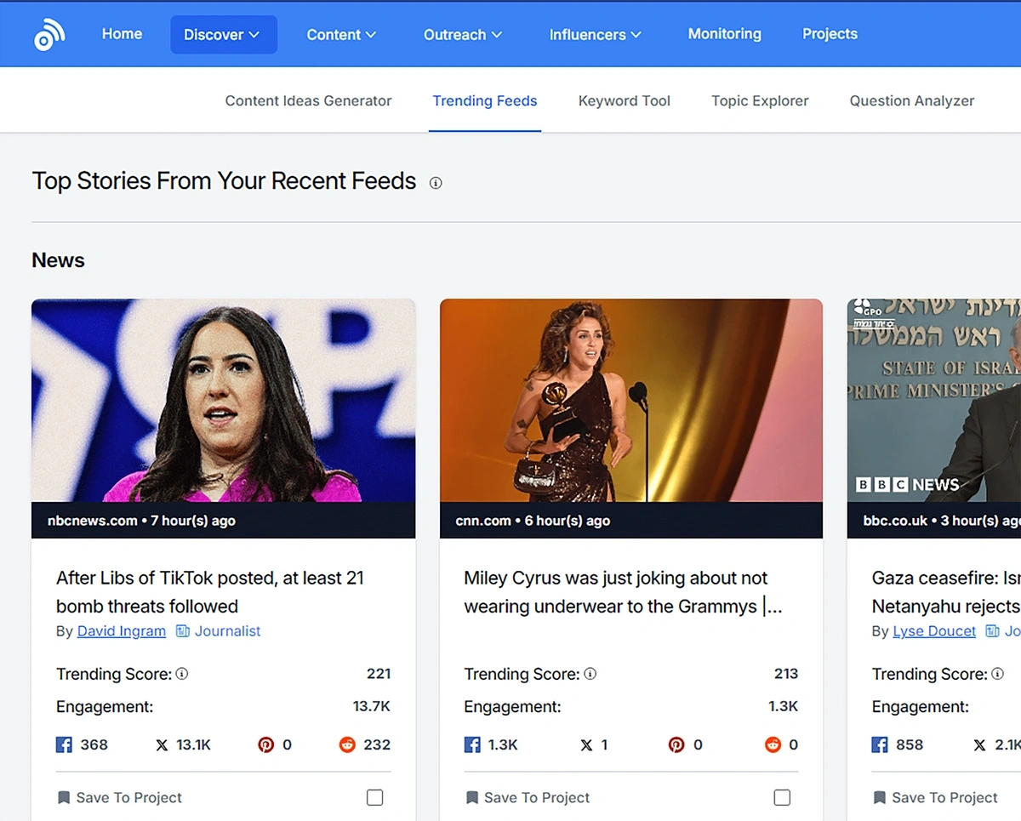Click Save To Project label on nbcnews card
Image resolution: width=1021 pixels, height=821 pixels.
[129, 798]
